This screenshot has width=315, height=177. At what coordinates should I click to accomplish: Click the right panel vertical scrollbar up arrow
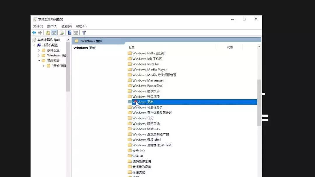259,46
